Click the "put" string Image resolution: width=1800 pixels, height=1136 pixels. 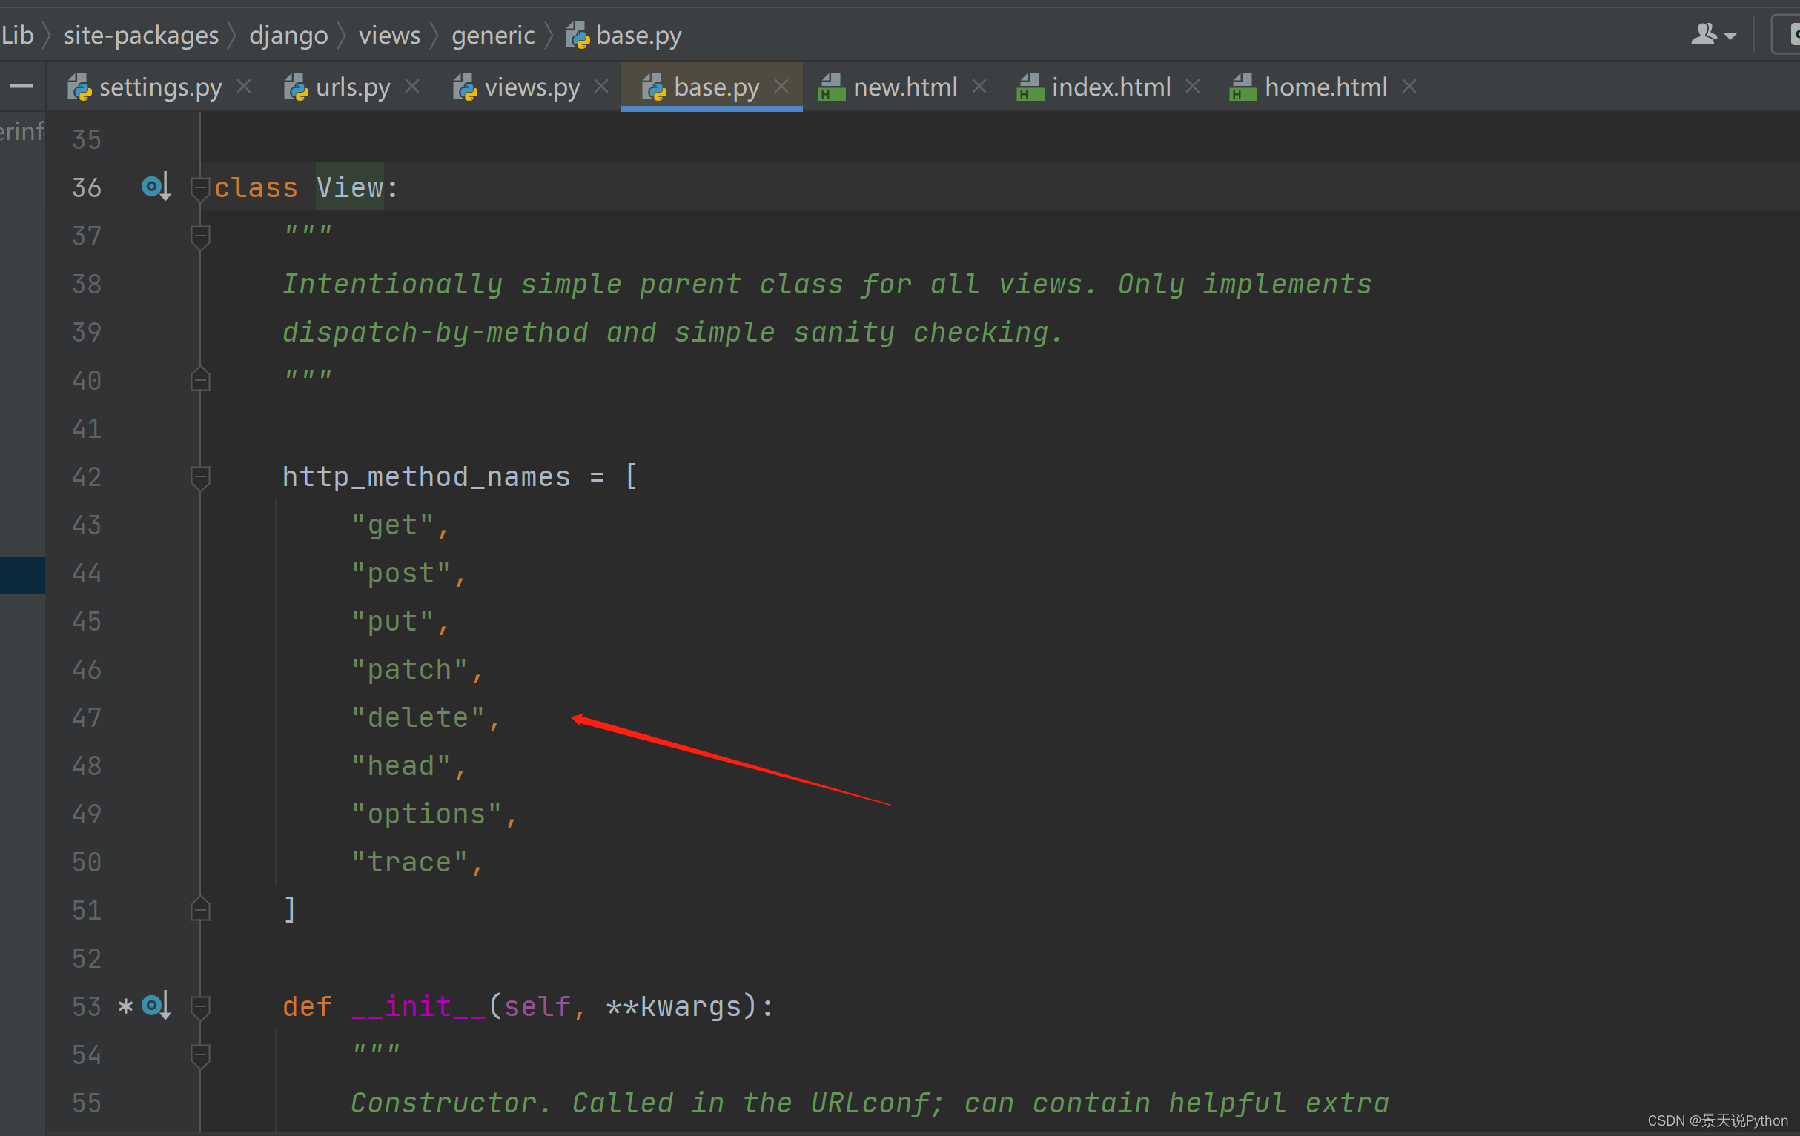coord(392,621)
